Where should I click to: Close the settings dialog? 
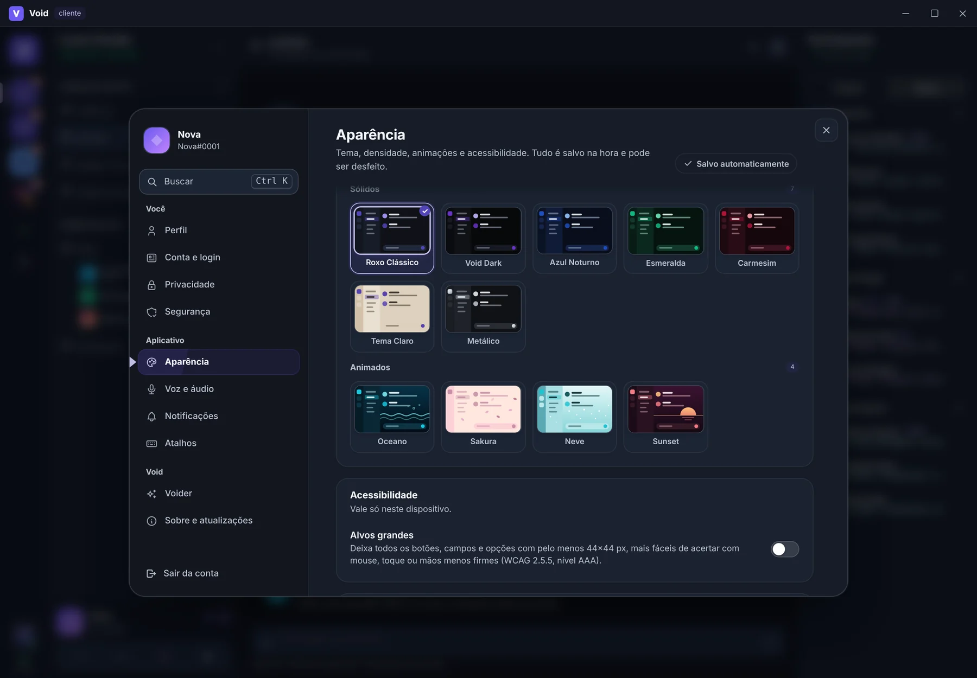click(x=826, y=130)
